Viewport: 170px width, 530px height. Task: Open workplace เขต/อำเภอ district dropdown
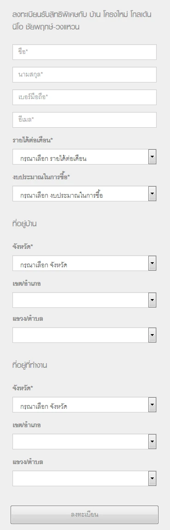[84, 442]
